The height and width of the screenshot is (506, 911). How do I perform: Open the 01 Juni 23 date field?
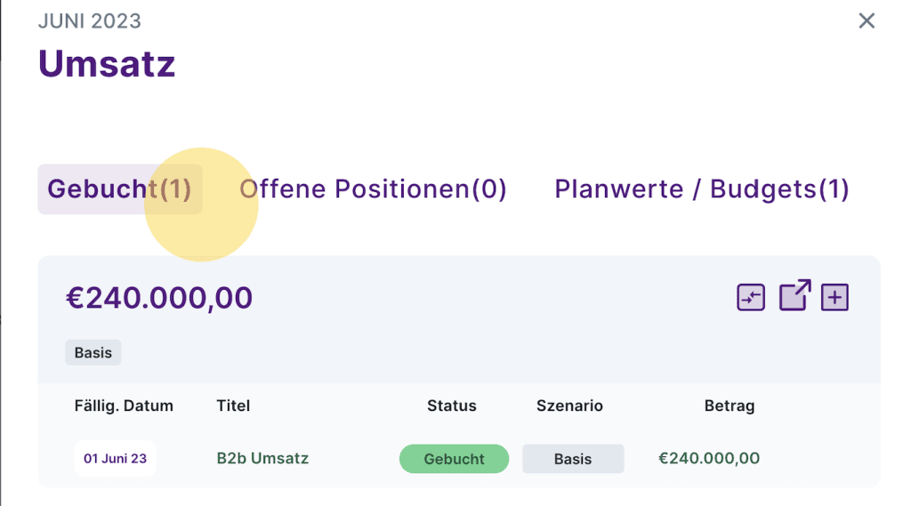coord(115,459)
